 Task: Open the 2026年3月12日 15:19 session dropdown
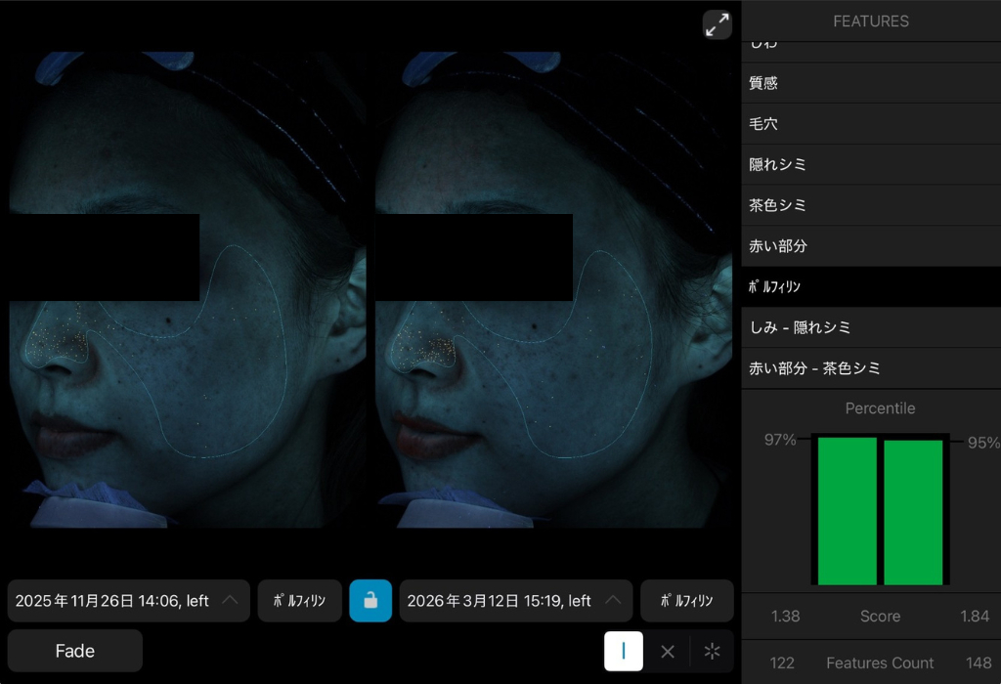[x=515, y=601]
